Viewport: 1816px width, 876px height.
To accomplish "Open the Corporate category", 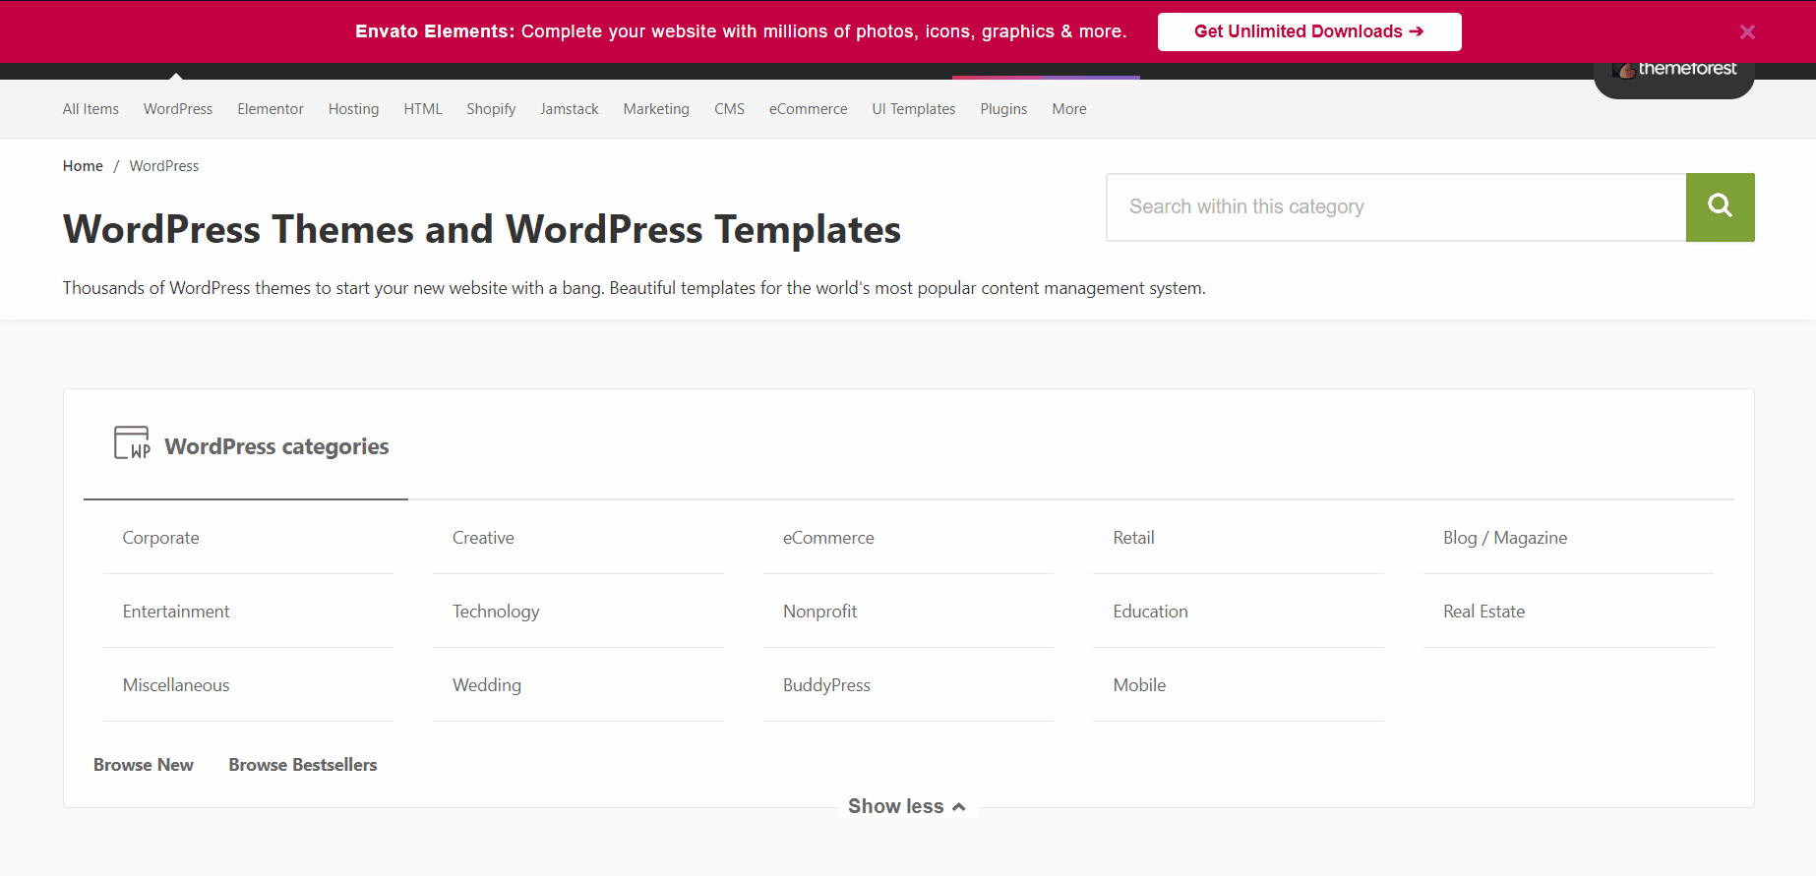I will (160, 538).
